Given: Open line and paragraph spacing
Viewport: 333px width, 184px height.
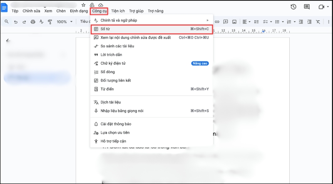Looking at the screenshot, I should [x=256, y=22].
